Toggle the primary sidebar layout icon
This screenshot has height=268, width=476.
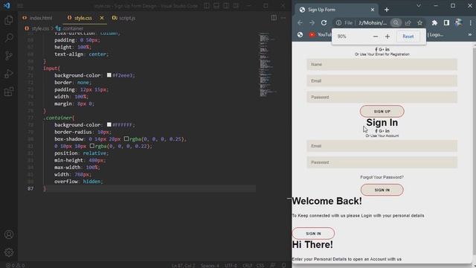click(x=207, y=5)
